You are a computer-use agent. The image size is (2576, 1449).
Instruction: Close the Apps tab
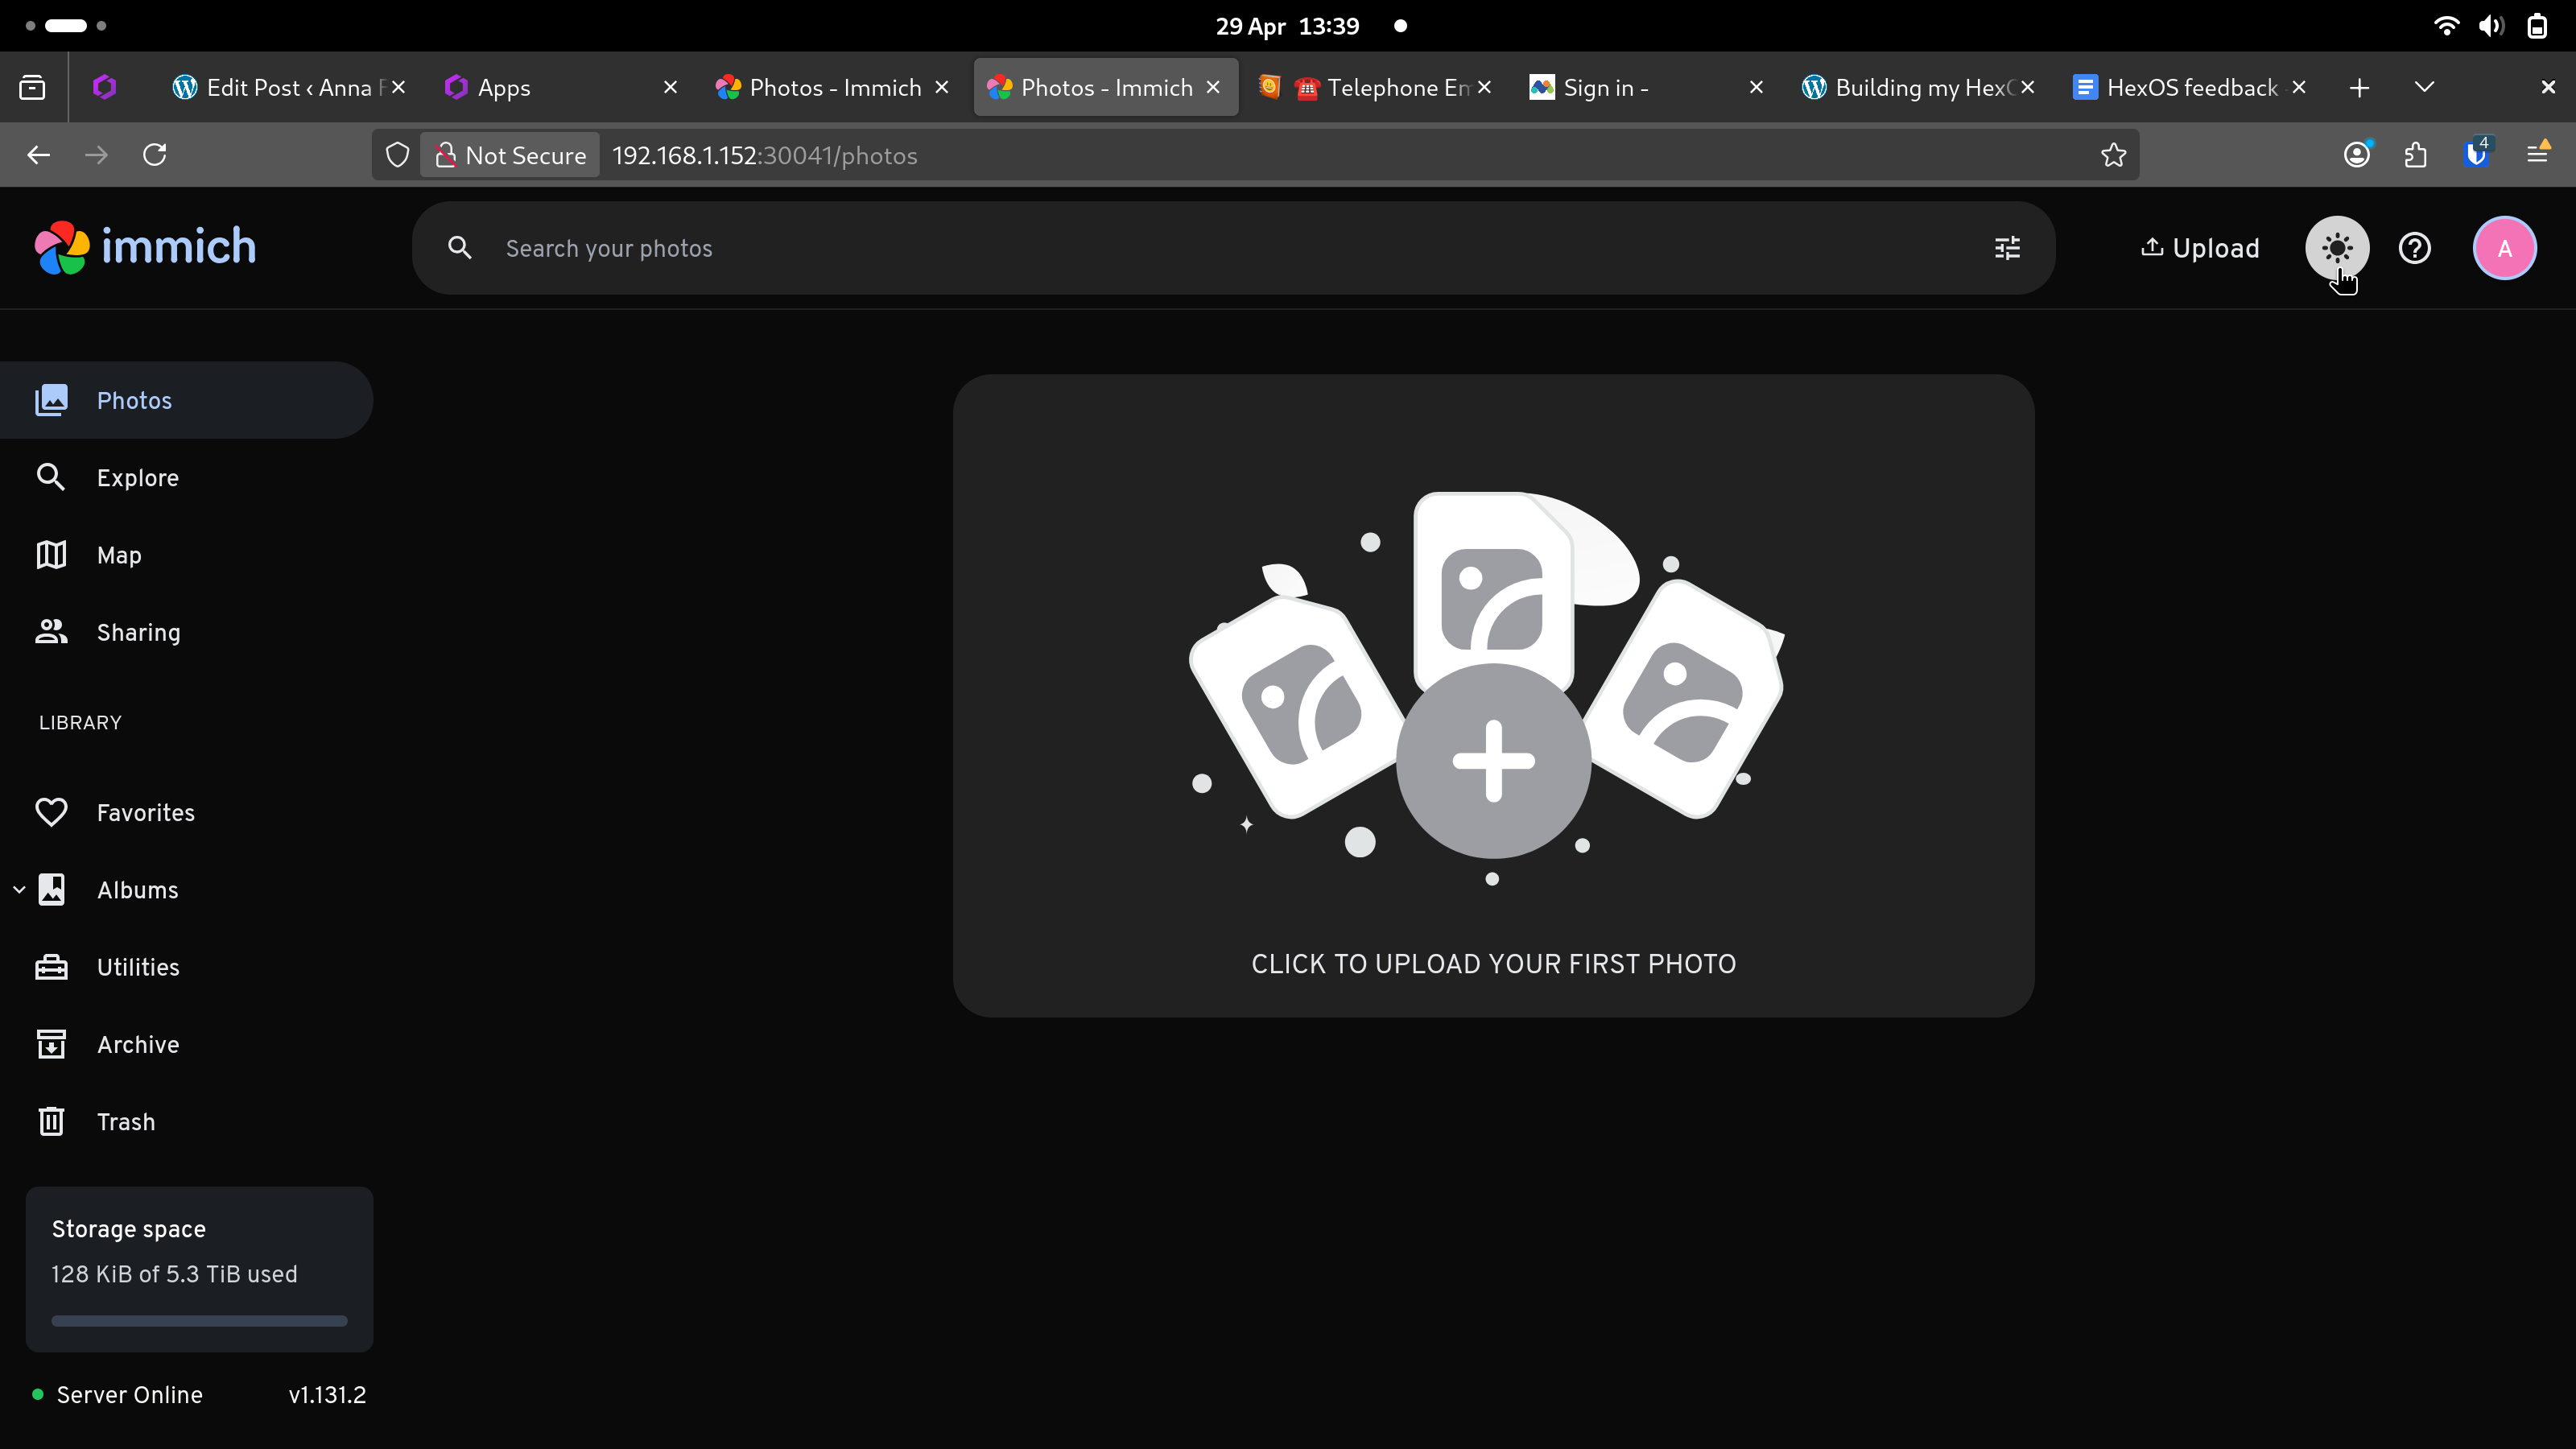(x=671, y=88)
